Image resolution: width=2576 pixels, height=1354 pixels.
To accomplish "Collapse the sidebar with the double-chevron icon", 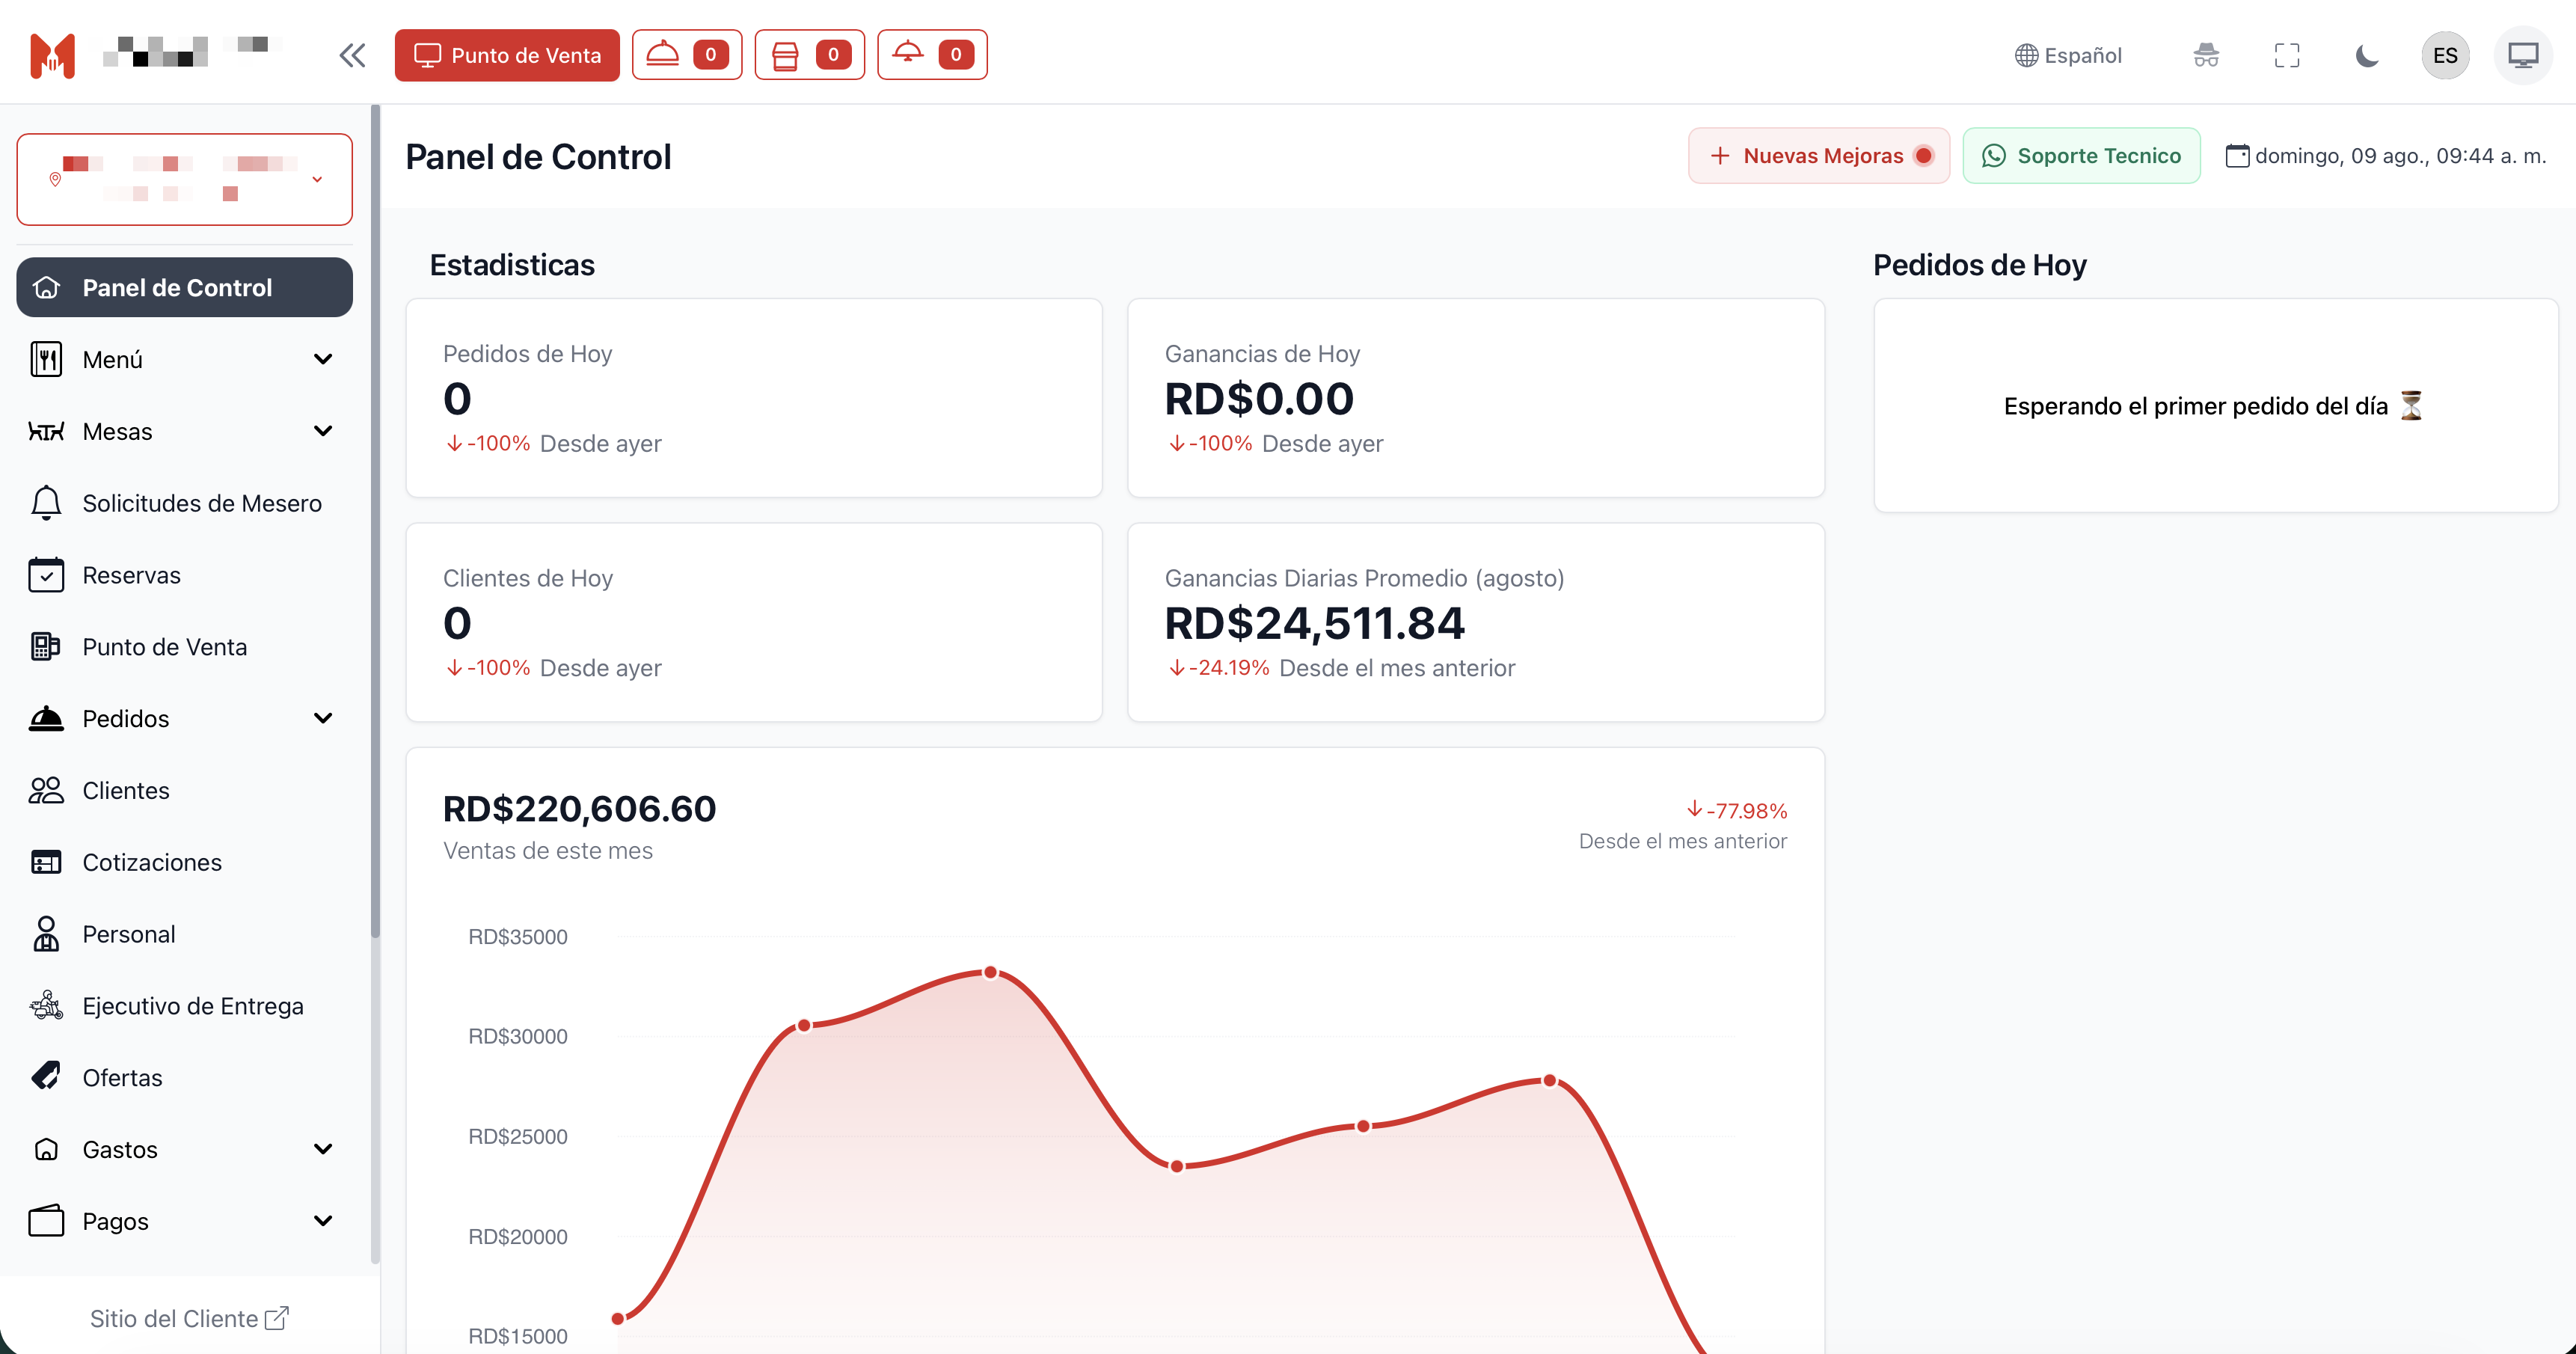I will 352,55.
